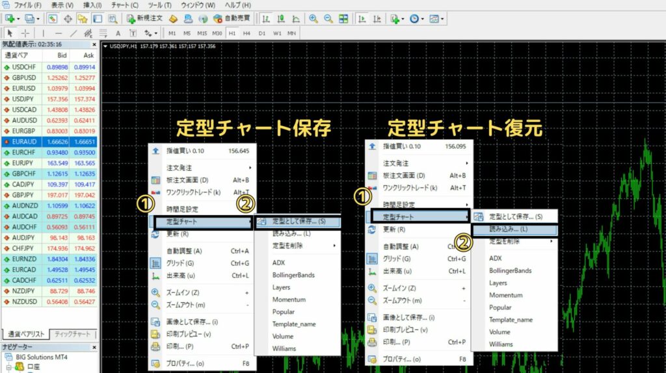Switch to the ティックチャート tab

[73, 334]
